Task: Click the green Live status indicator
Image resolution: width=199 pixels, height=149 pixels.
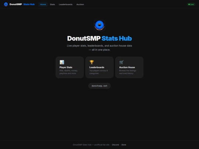Action: pos(191,4)
